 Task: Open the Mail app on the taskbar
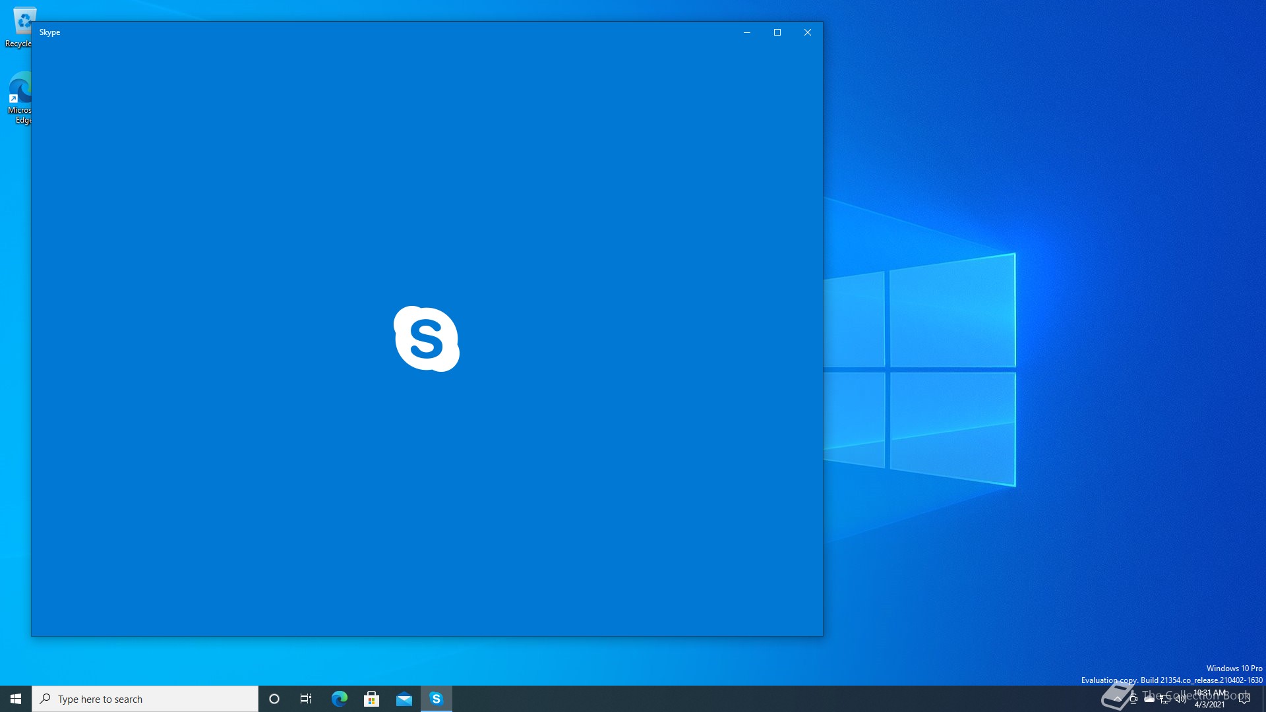point(404,699)
